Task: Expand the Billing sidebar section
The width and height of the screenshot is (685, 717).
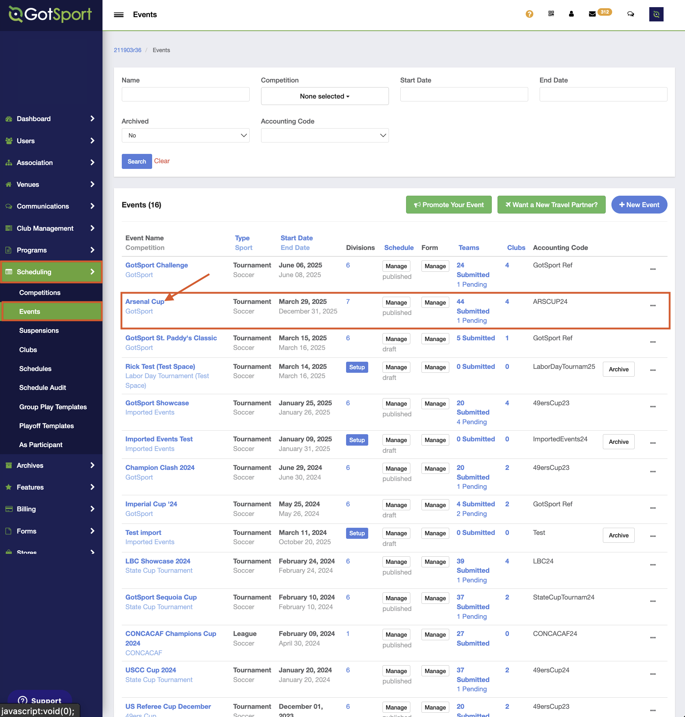Action: coord(51,509)
